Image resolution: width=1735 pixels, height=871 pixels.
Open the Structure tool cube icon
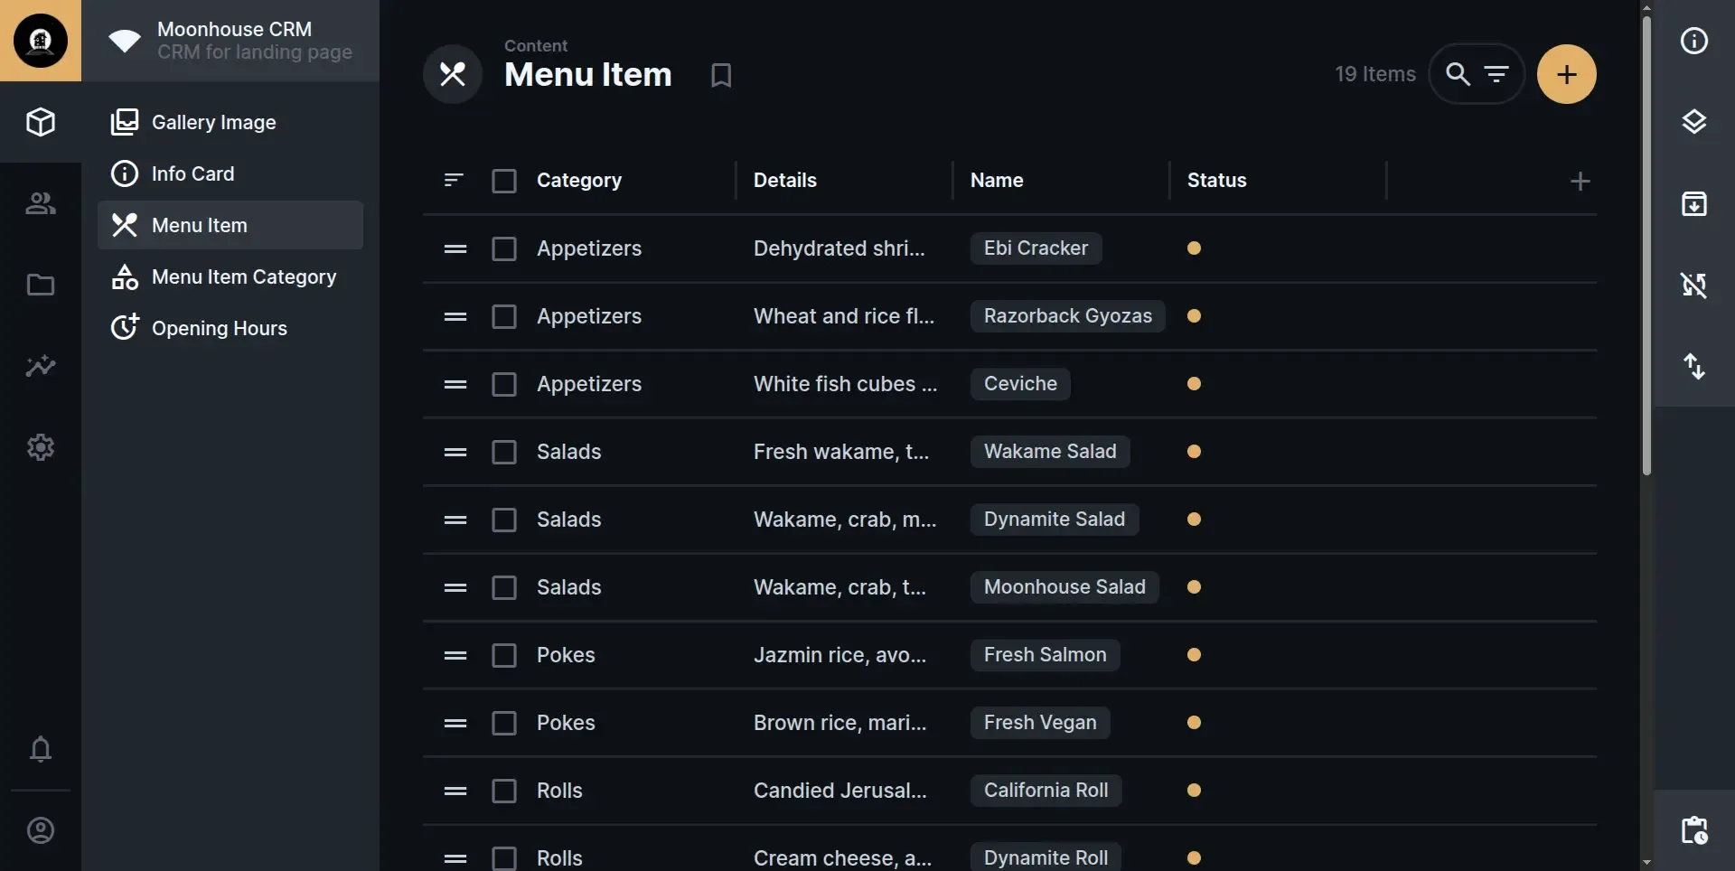(x=41, y=122)
